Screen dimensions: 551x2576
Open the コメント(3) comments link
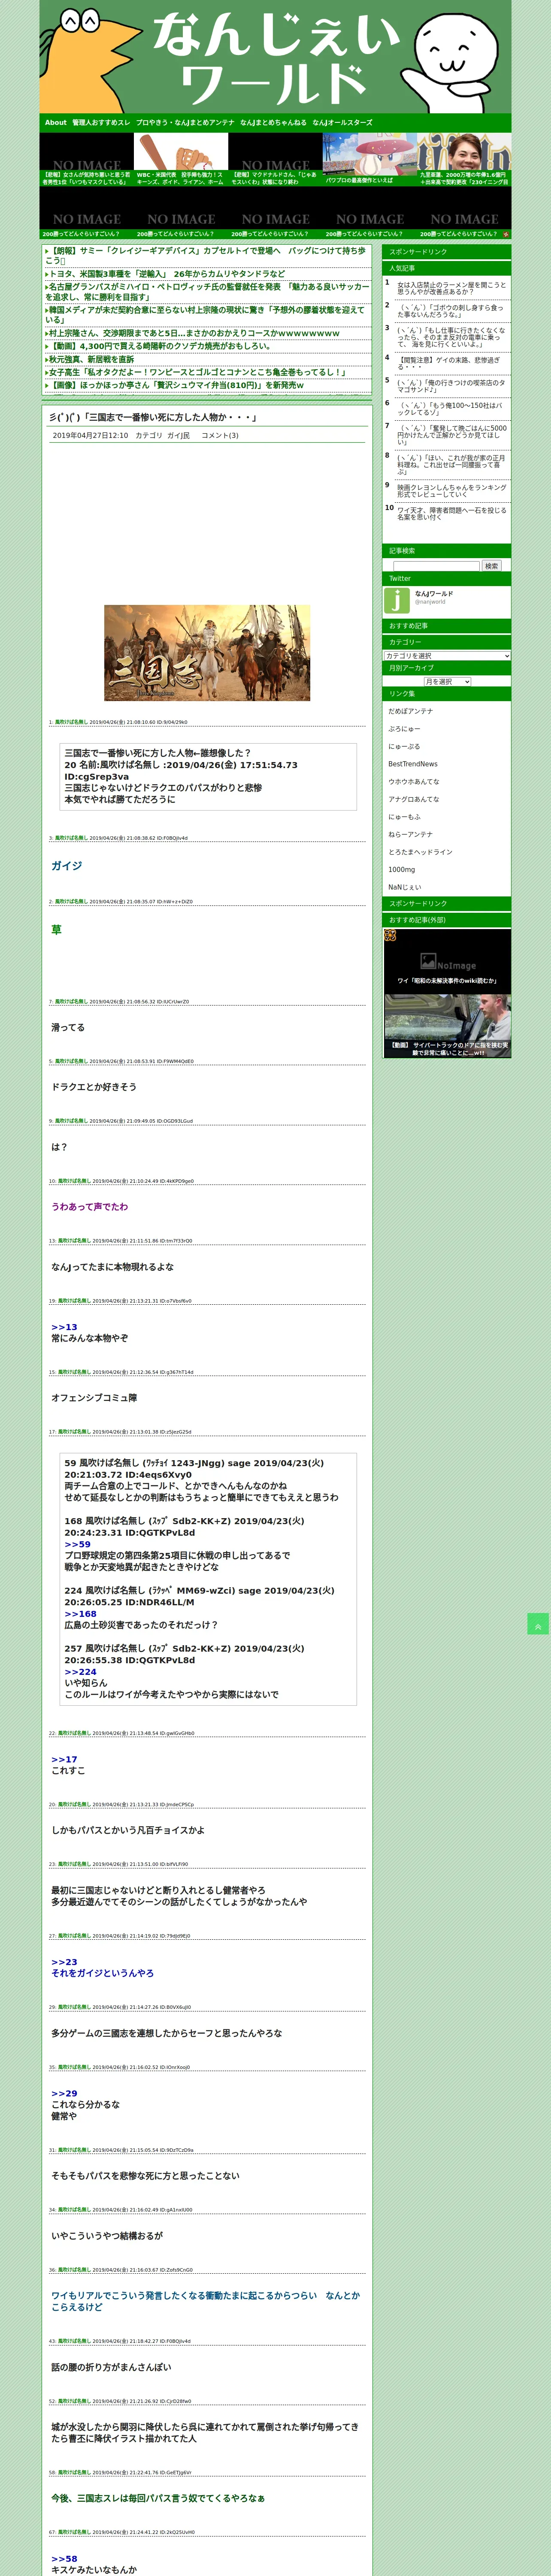(220, 436)
